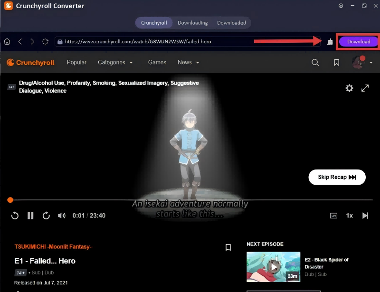380x292 pixels.
Task: Click the NEXT EPISODE heading
Action: [x=265, y=244]
